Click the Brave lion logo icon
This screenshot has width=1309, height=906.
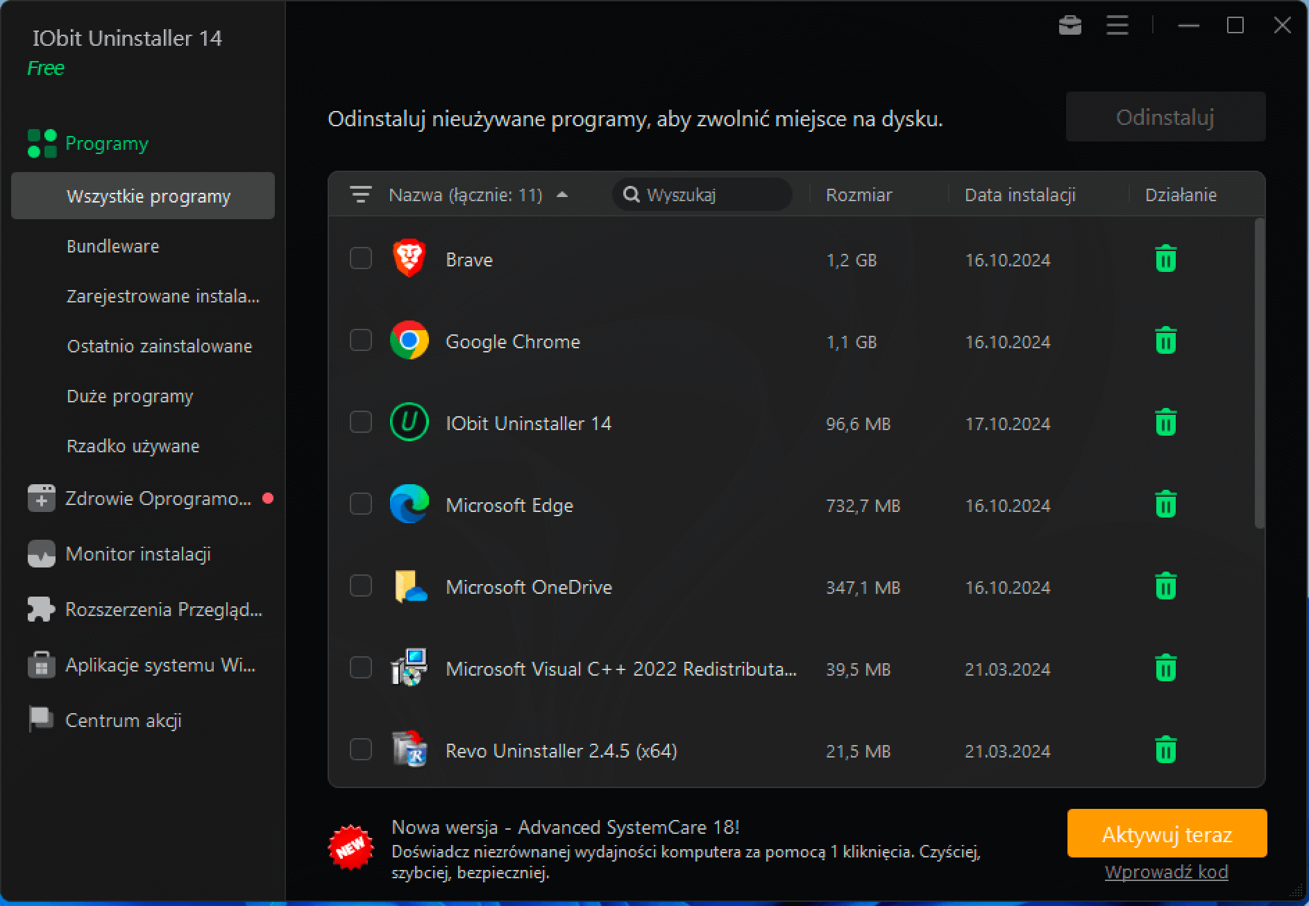click(x=409, y=258)
